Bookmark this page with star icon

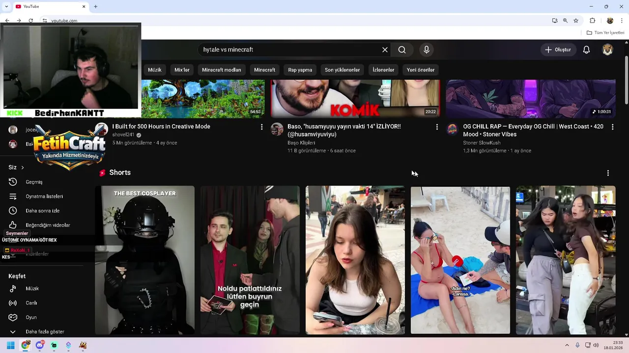pos(576,21)
